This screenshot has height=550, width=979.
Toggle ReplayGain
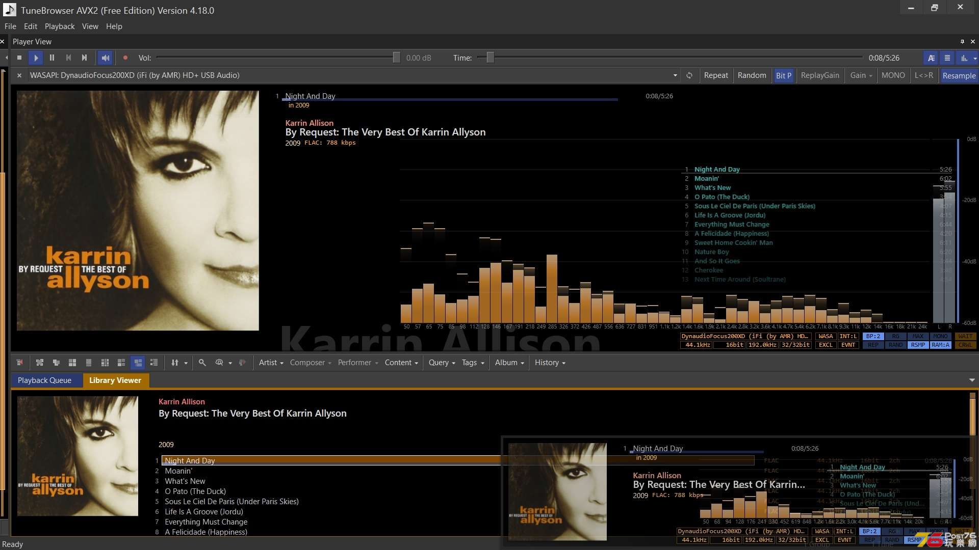(x=820, y=75)
